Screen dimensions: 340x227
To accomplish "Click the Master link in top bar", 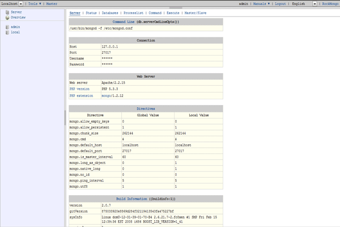I will click(52, 3).
